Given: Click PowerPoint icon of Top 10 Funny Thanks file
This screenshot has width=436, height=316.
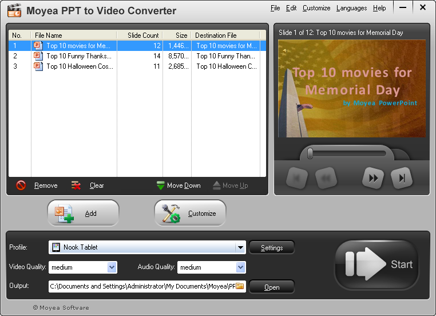Looking at the screenshot, I should (38, 56).
